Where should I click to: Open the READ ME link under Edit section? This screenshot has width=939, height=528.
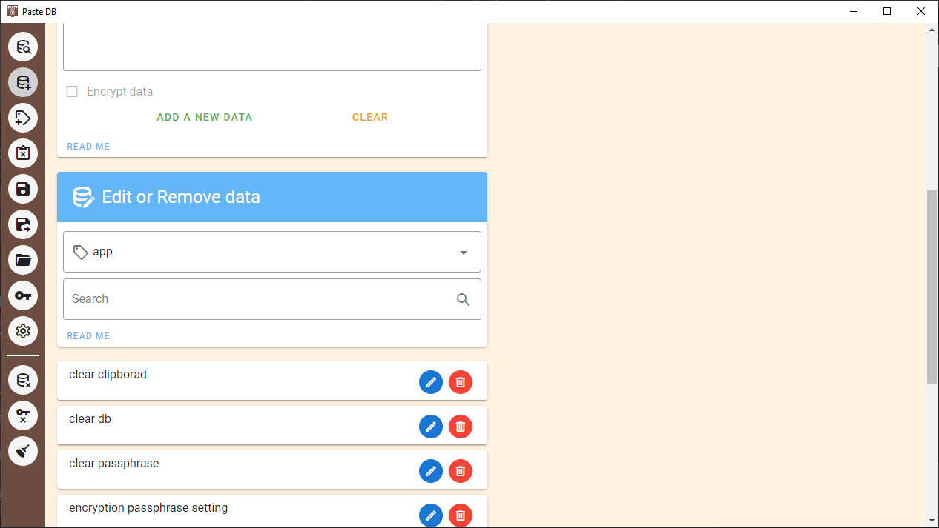(x=88, y=335)
